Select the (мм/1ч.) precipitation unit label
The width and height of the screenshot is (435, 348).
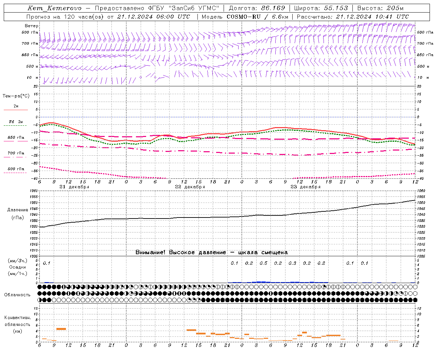[18, 274]
